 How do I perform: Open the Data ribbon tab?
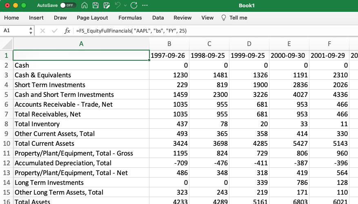pos(158,18)
